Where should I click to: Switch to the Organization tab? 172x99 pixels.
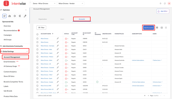coord(43,19)
